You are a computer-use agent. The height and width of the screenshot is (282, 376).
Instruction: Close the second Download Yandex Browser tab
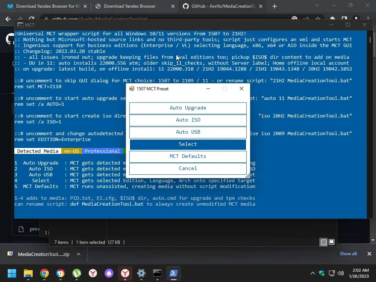(x=173, y=7)
